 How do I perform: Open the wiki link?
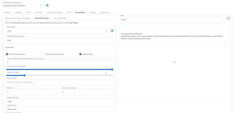tap(75, 23)
